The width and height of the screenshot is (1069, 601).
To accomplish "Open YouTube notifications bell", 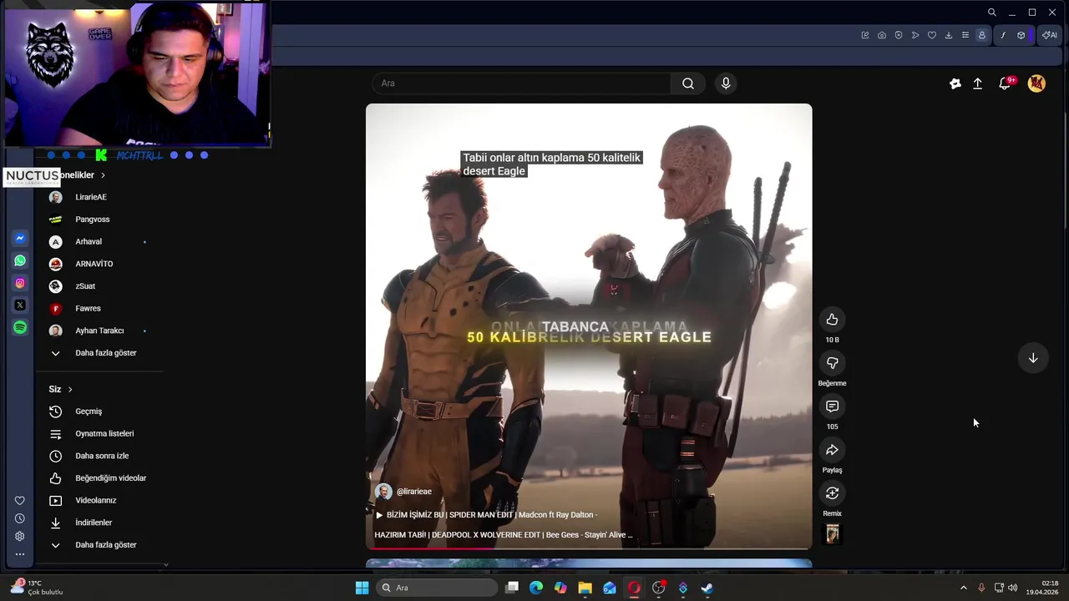I will (1006, 83).
